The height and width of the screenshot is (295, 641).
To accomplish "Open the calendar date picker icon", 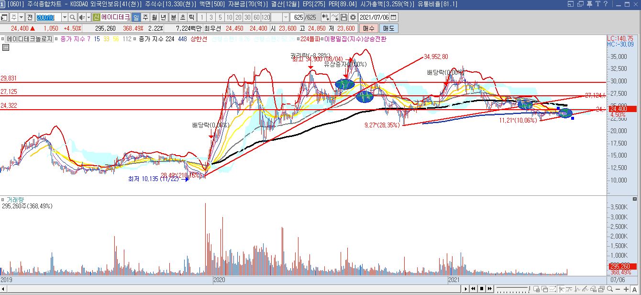I will tap(394, 17).
